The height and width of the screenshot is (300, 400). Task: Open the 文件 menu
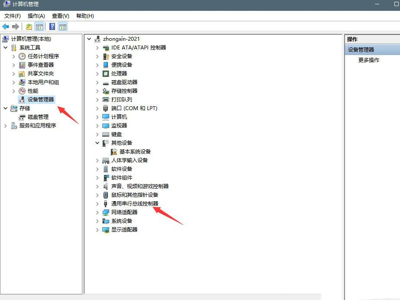click(x=12, y=16)
